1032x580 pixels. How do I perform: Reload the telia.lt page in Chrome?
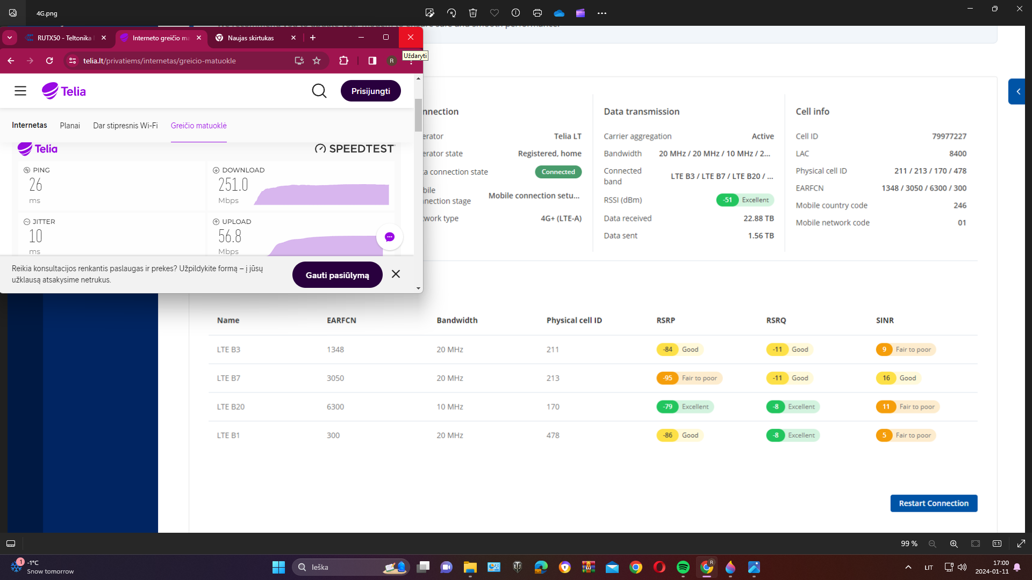(49, 61)
